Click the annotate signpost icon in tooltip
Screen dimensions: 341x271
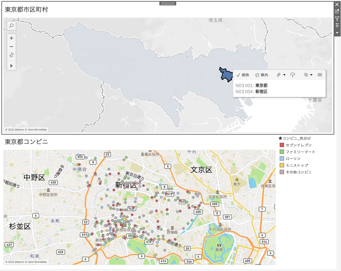pos(292,75)
